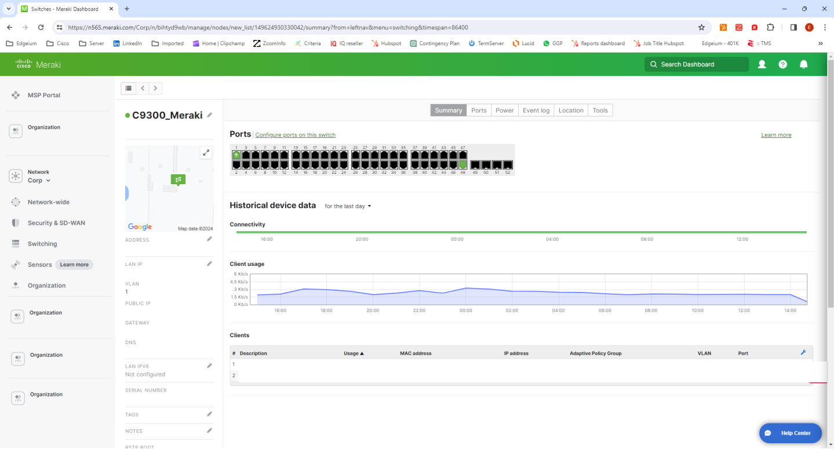The image size is (834, 449).
Task: Open a new Chrome tab
Action: pyautogui.click(x=127, y=9)
